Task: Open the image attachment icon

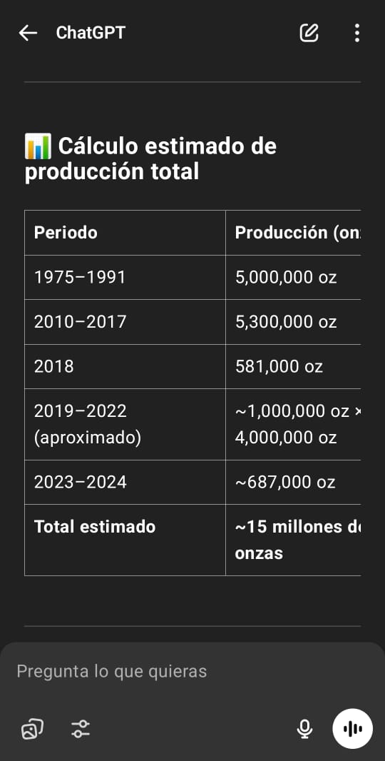Action: (33, 728)
